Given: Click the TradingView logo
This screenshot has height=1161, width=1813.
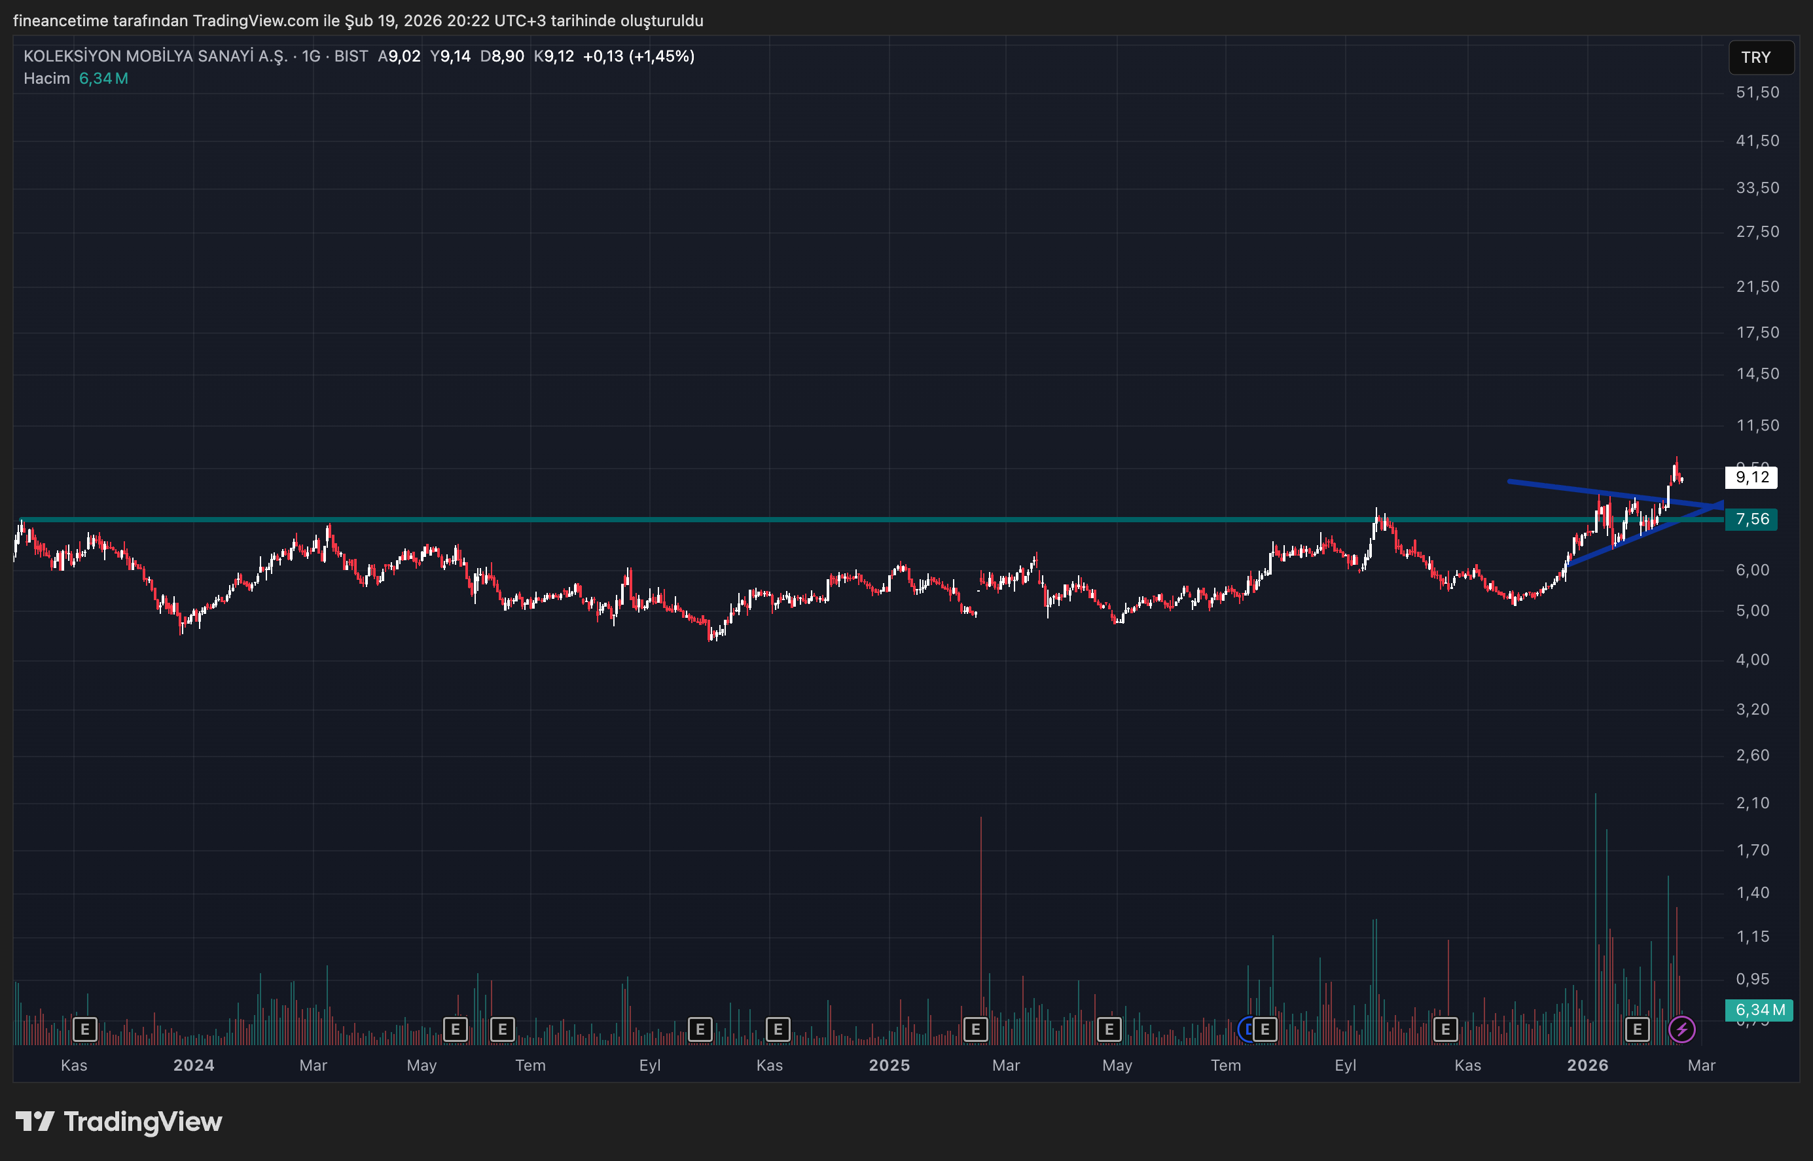Looking at the screenshot, I should (118, 1122).
